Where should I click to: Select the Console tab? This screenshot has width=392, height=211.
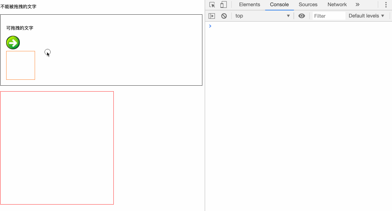click(279, 5)
